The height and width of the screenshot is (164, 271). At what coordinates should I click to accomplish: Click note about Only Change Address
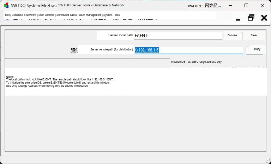point(47,86)
